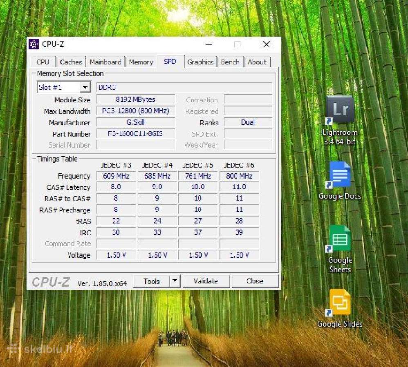408x367 pixels.
Task: Click the JEDEC #5 column header
Action: click(198, 165)
